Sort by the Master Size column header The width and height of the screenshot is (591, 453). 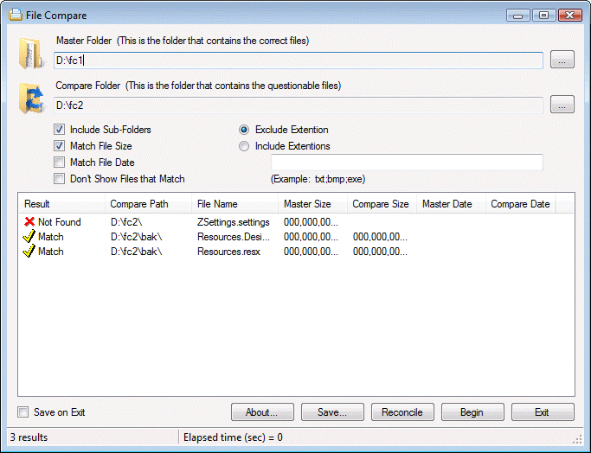312,204
